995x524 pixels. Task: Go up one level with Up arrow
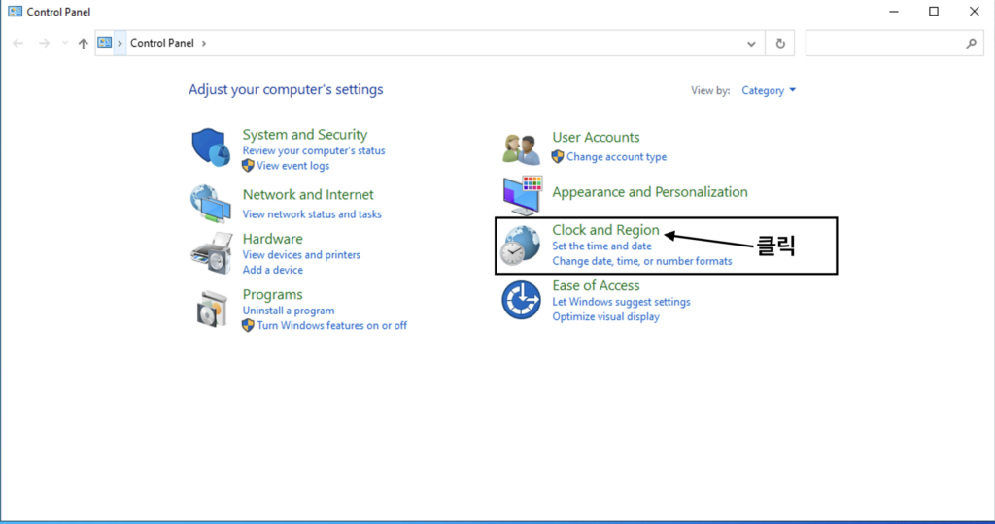click(84, 43)
